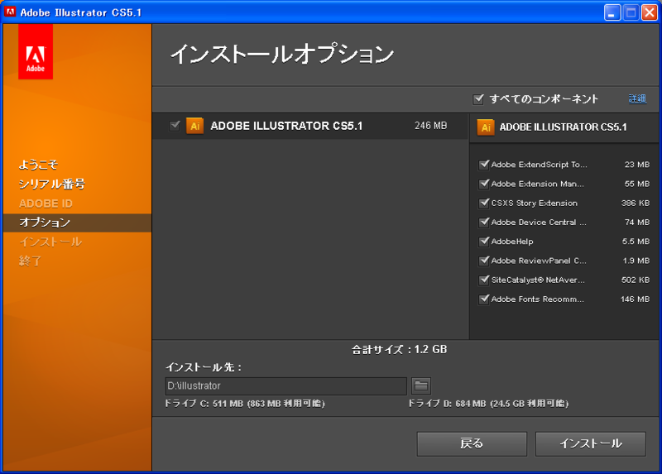Image resolution: width=662 pixels, height=474 pixels.
Task: Click the ドライブ D: 684 MB info text
Action: click(x=488, y=404)
